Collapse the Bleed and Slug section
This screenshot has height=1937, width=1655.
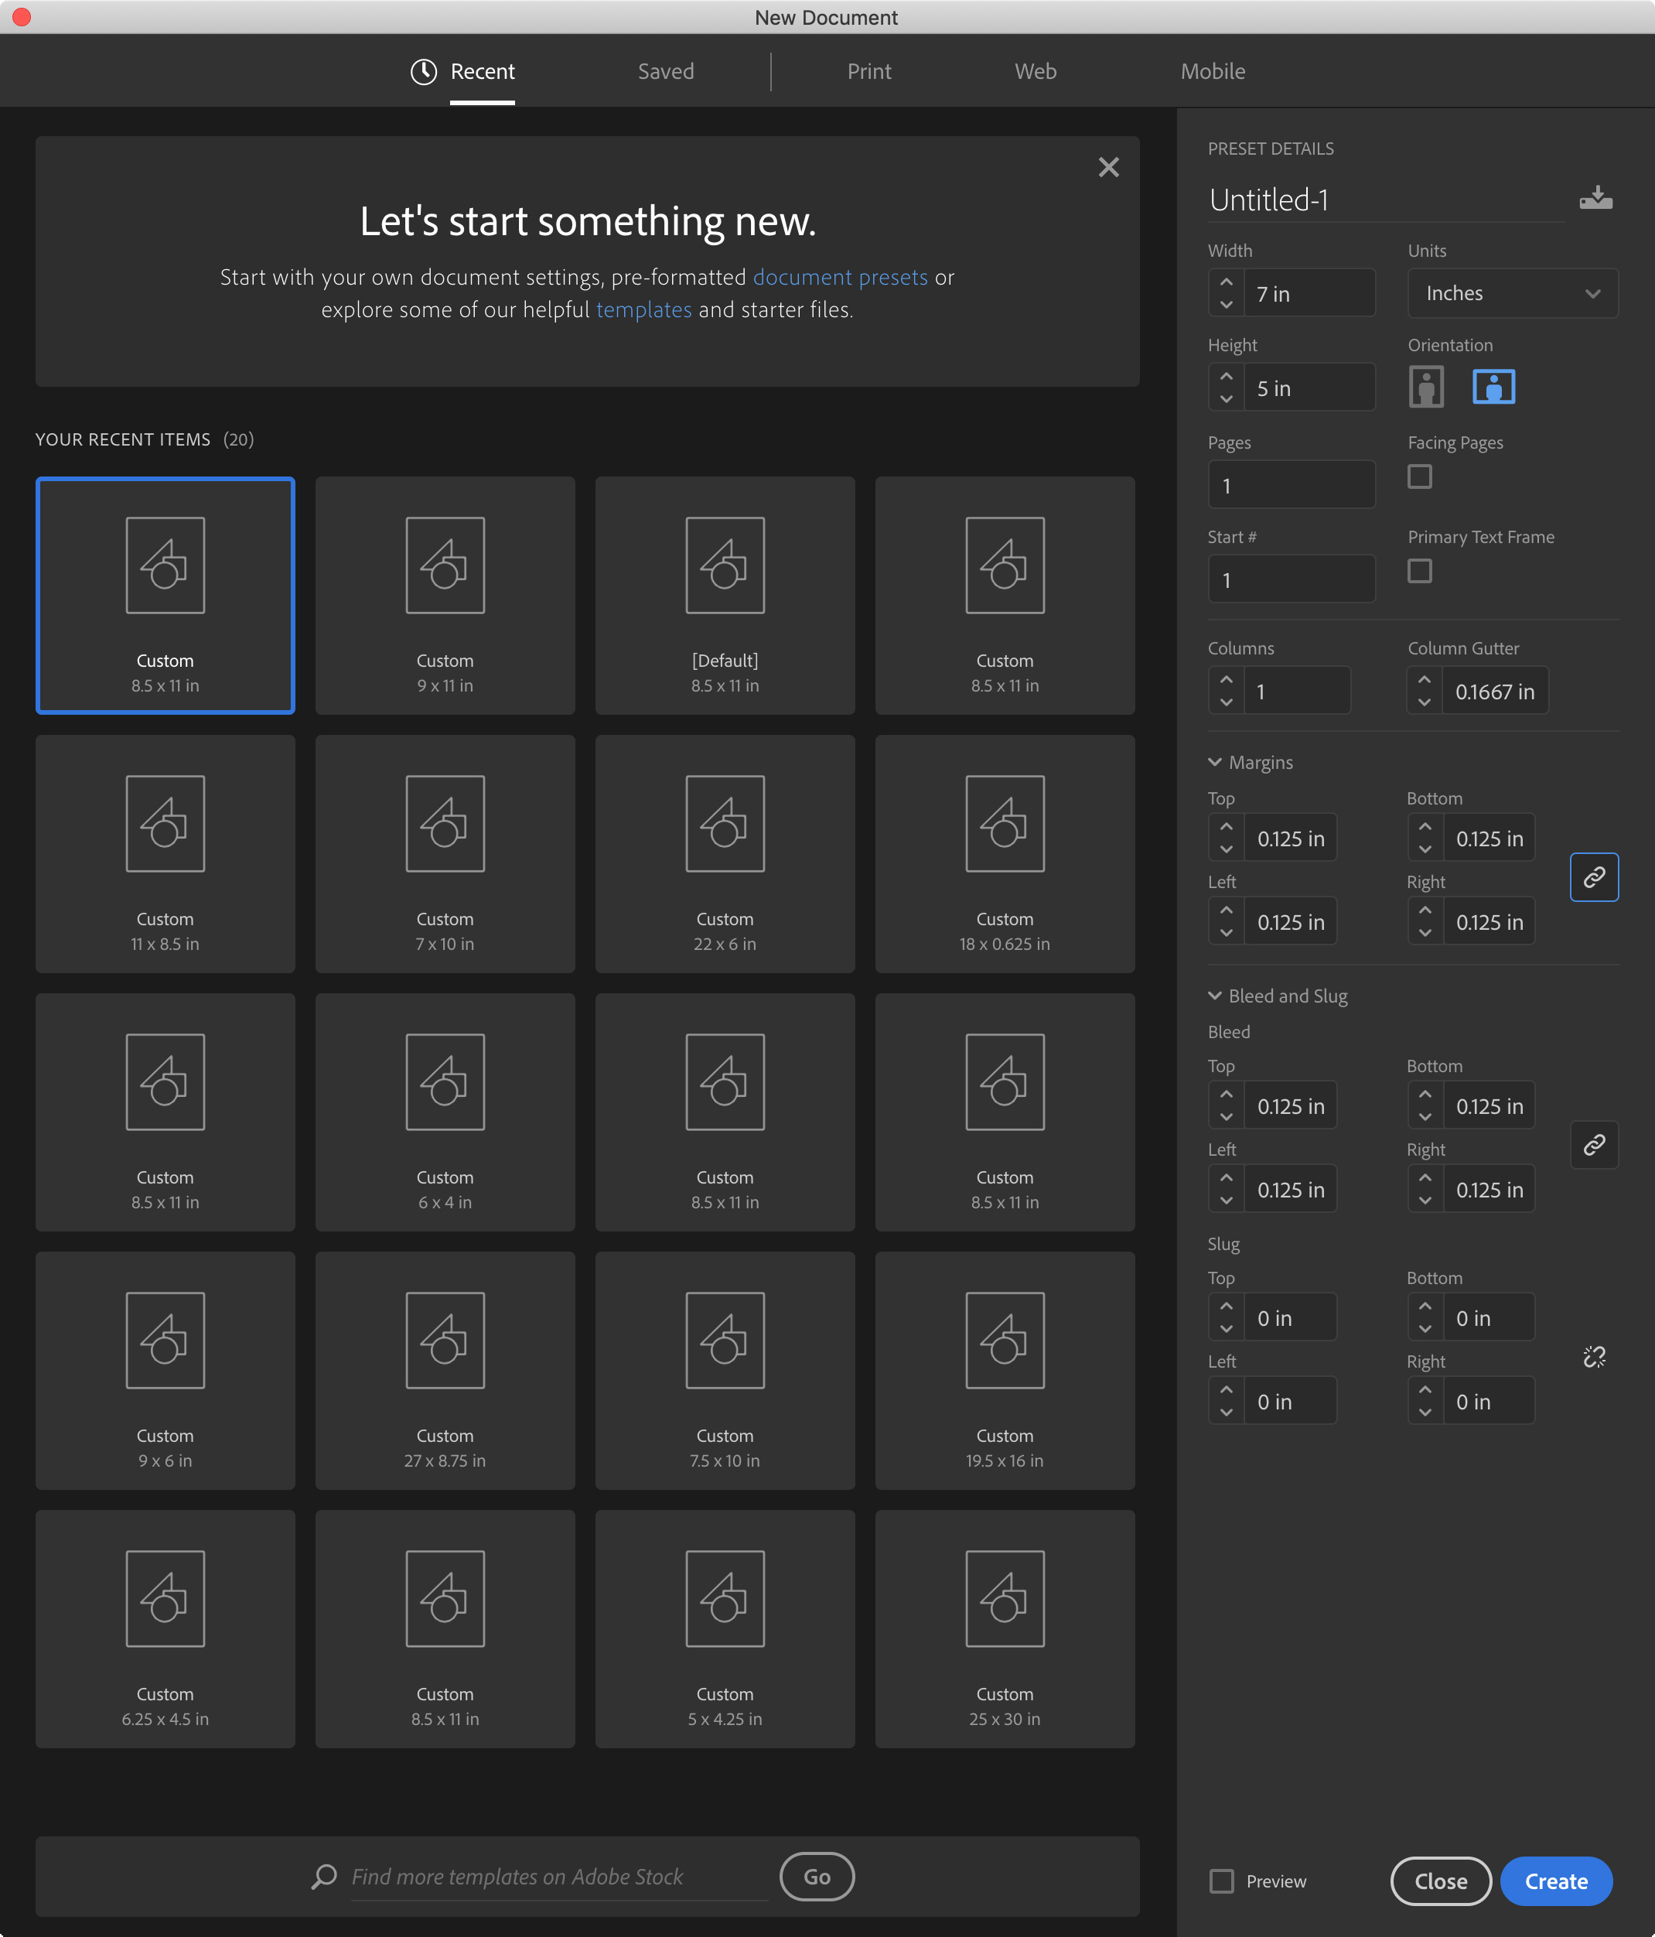pyautogui.click(x=1278, y=996)
